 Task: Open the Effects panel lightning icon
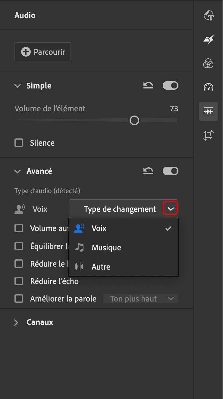(x=209, y=39)
